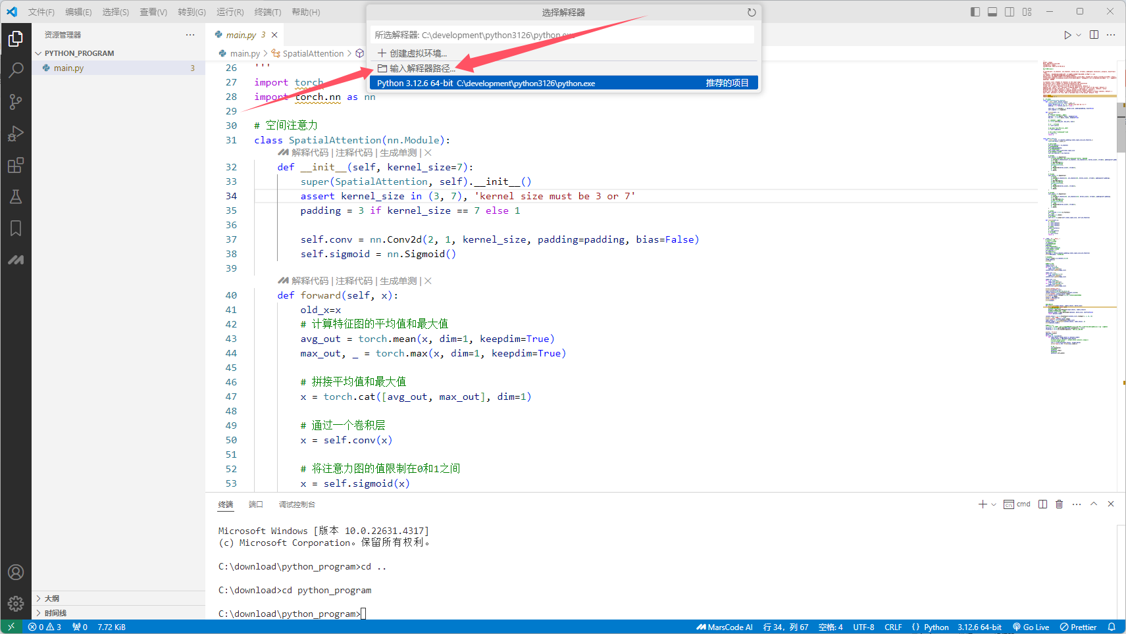Image resolution: width=1126 pixels, height=634 pixels.
Task: Open the Search view in activity bar
Action: click(16, 70)
